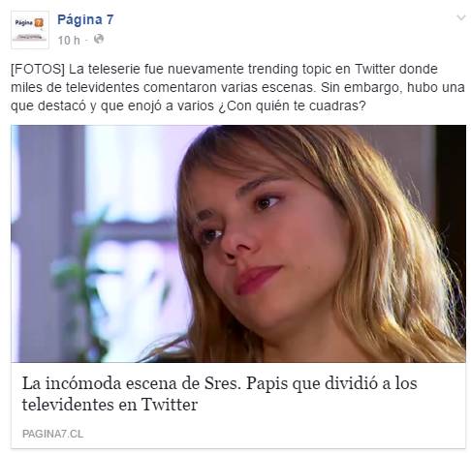Click the '[FOTOS]' tag at the start of the post

pos(38,69)
